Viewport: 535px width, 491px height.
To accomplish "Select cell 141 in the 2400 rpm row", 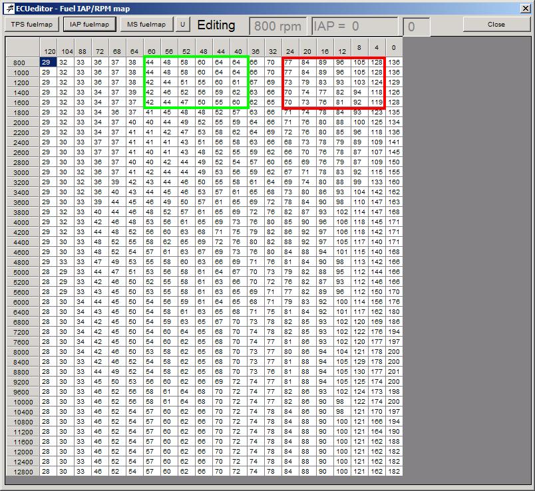I will (394, 142).
